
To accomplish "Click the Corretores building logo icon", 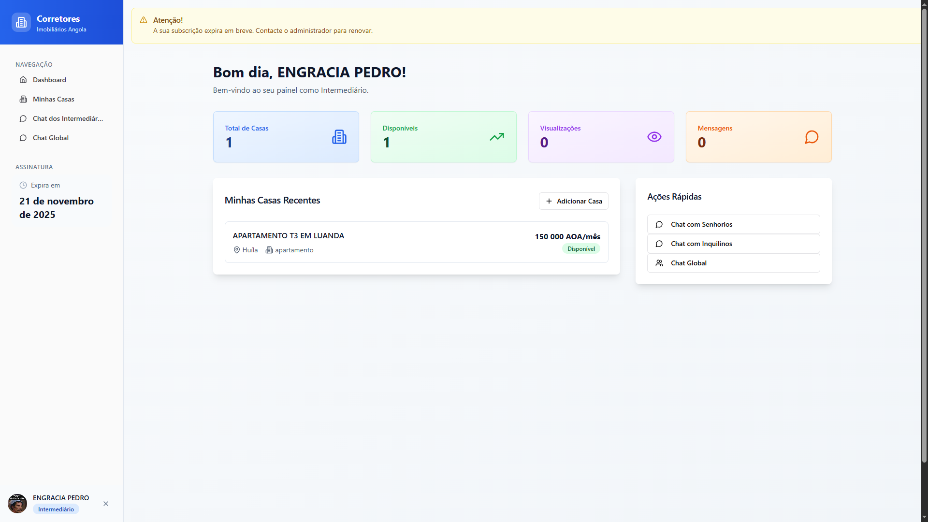I will point(21,22).
